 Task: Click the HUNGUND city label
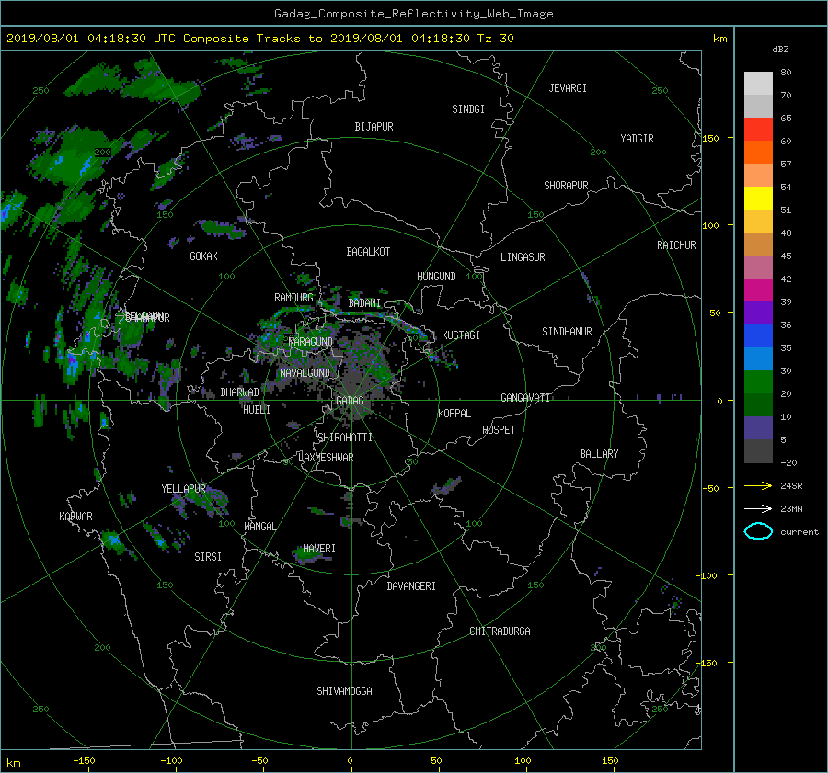click(436, 277)
